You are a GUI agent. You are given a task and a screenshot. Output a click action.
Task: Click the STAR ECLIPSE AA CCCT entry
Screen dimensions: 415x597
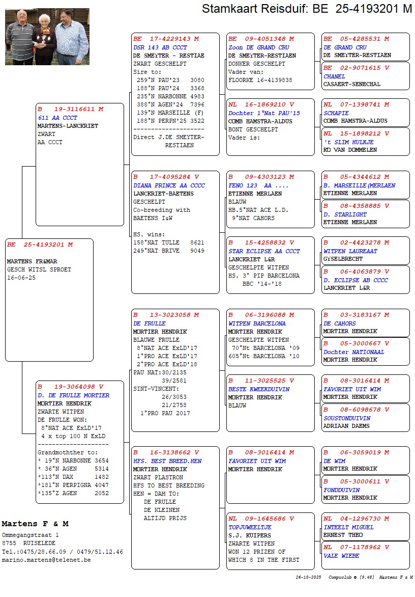[x=264, y=251]
